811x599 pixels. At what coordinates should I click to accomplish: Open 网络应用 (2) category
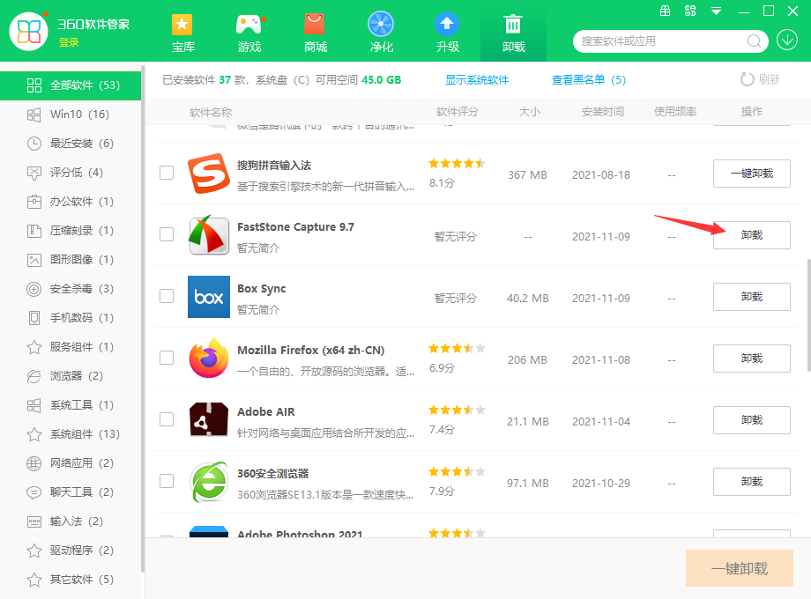click(71, 463)
